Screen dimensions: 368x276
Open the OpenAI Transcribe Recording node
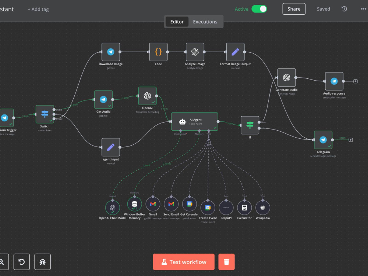pos(147,96)
